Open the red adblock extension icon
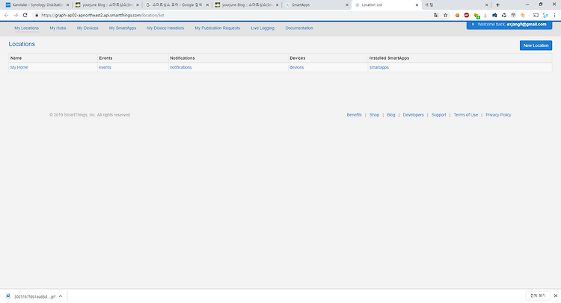 click(467, 16)
